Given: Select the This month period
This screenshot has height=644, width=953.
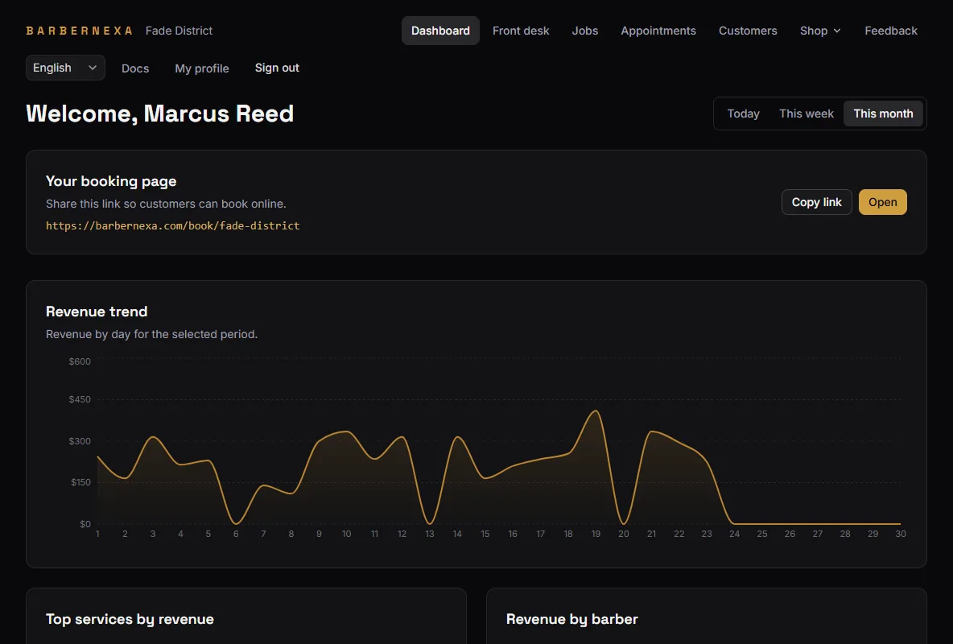Looking at the screenshot, I should (x=883, y=114).
